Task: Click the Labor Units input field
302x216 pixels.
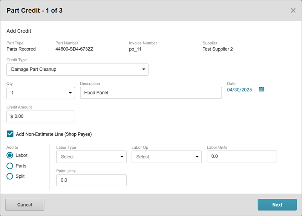Action: point(242,157)
